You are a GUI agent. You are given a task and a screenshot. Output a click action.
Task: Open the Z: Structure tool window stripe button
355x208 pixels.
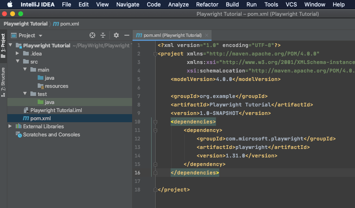(x=3, y=82)
